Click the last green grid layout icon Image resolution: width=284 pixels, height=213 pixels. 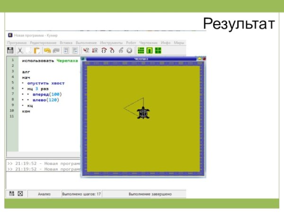158,50
